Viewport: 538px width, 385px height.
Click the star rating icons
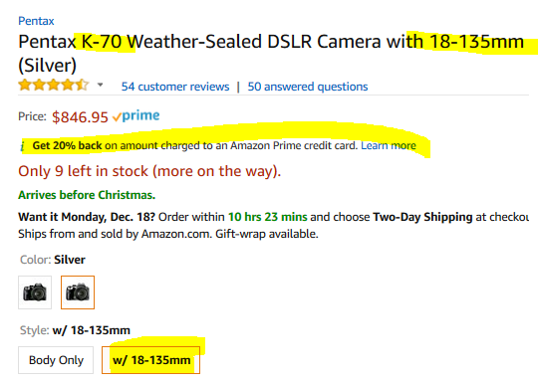click(54, 85)
